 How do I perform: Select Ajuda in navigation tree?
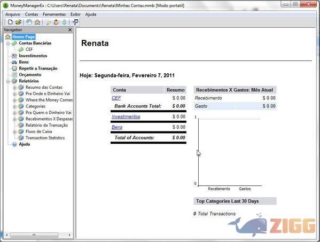coord(25,144)
